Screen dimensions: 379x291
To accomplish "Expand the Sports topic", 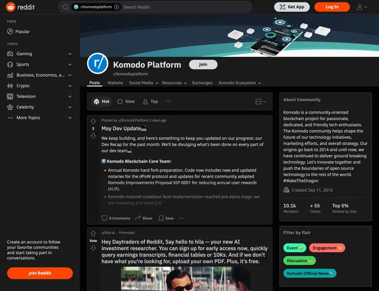I will 70,64.
